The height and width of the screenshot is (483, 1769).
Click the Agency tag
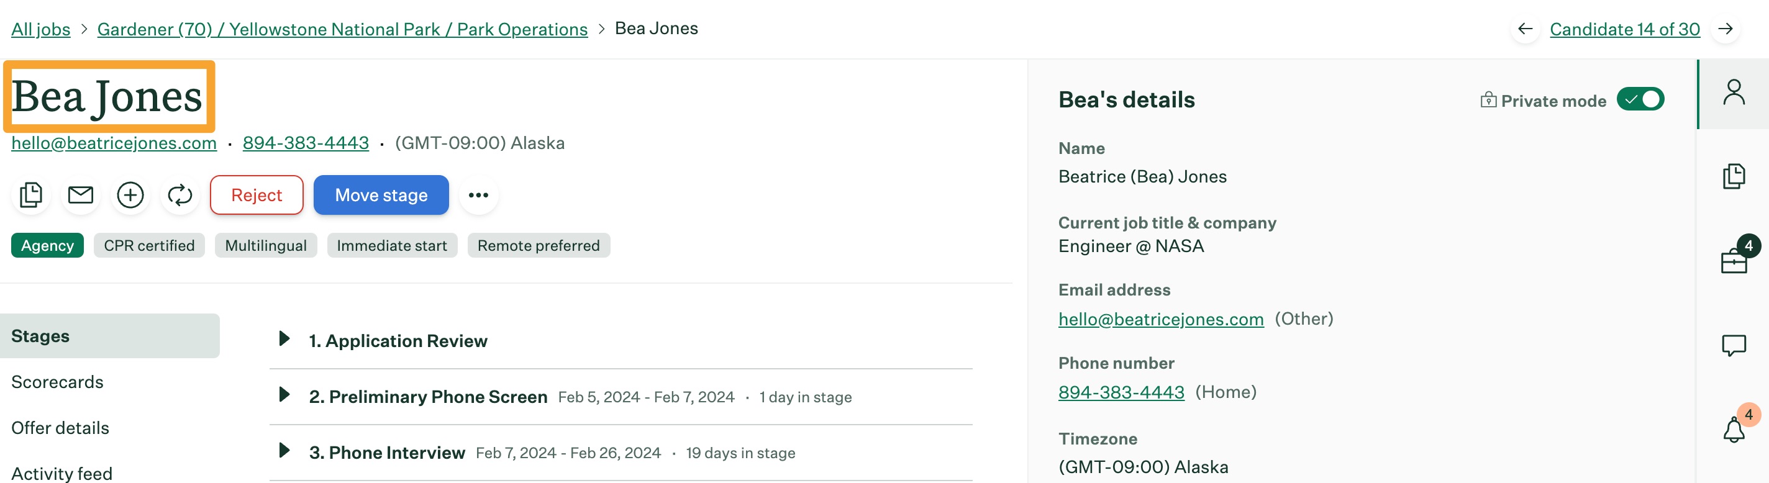tap(47, 246)
